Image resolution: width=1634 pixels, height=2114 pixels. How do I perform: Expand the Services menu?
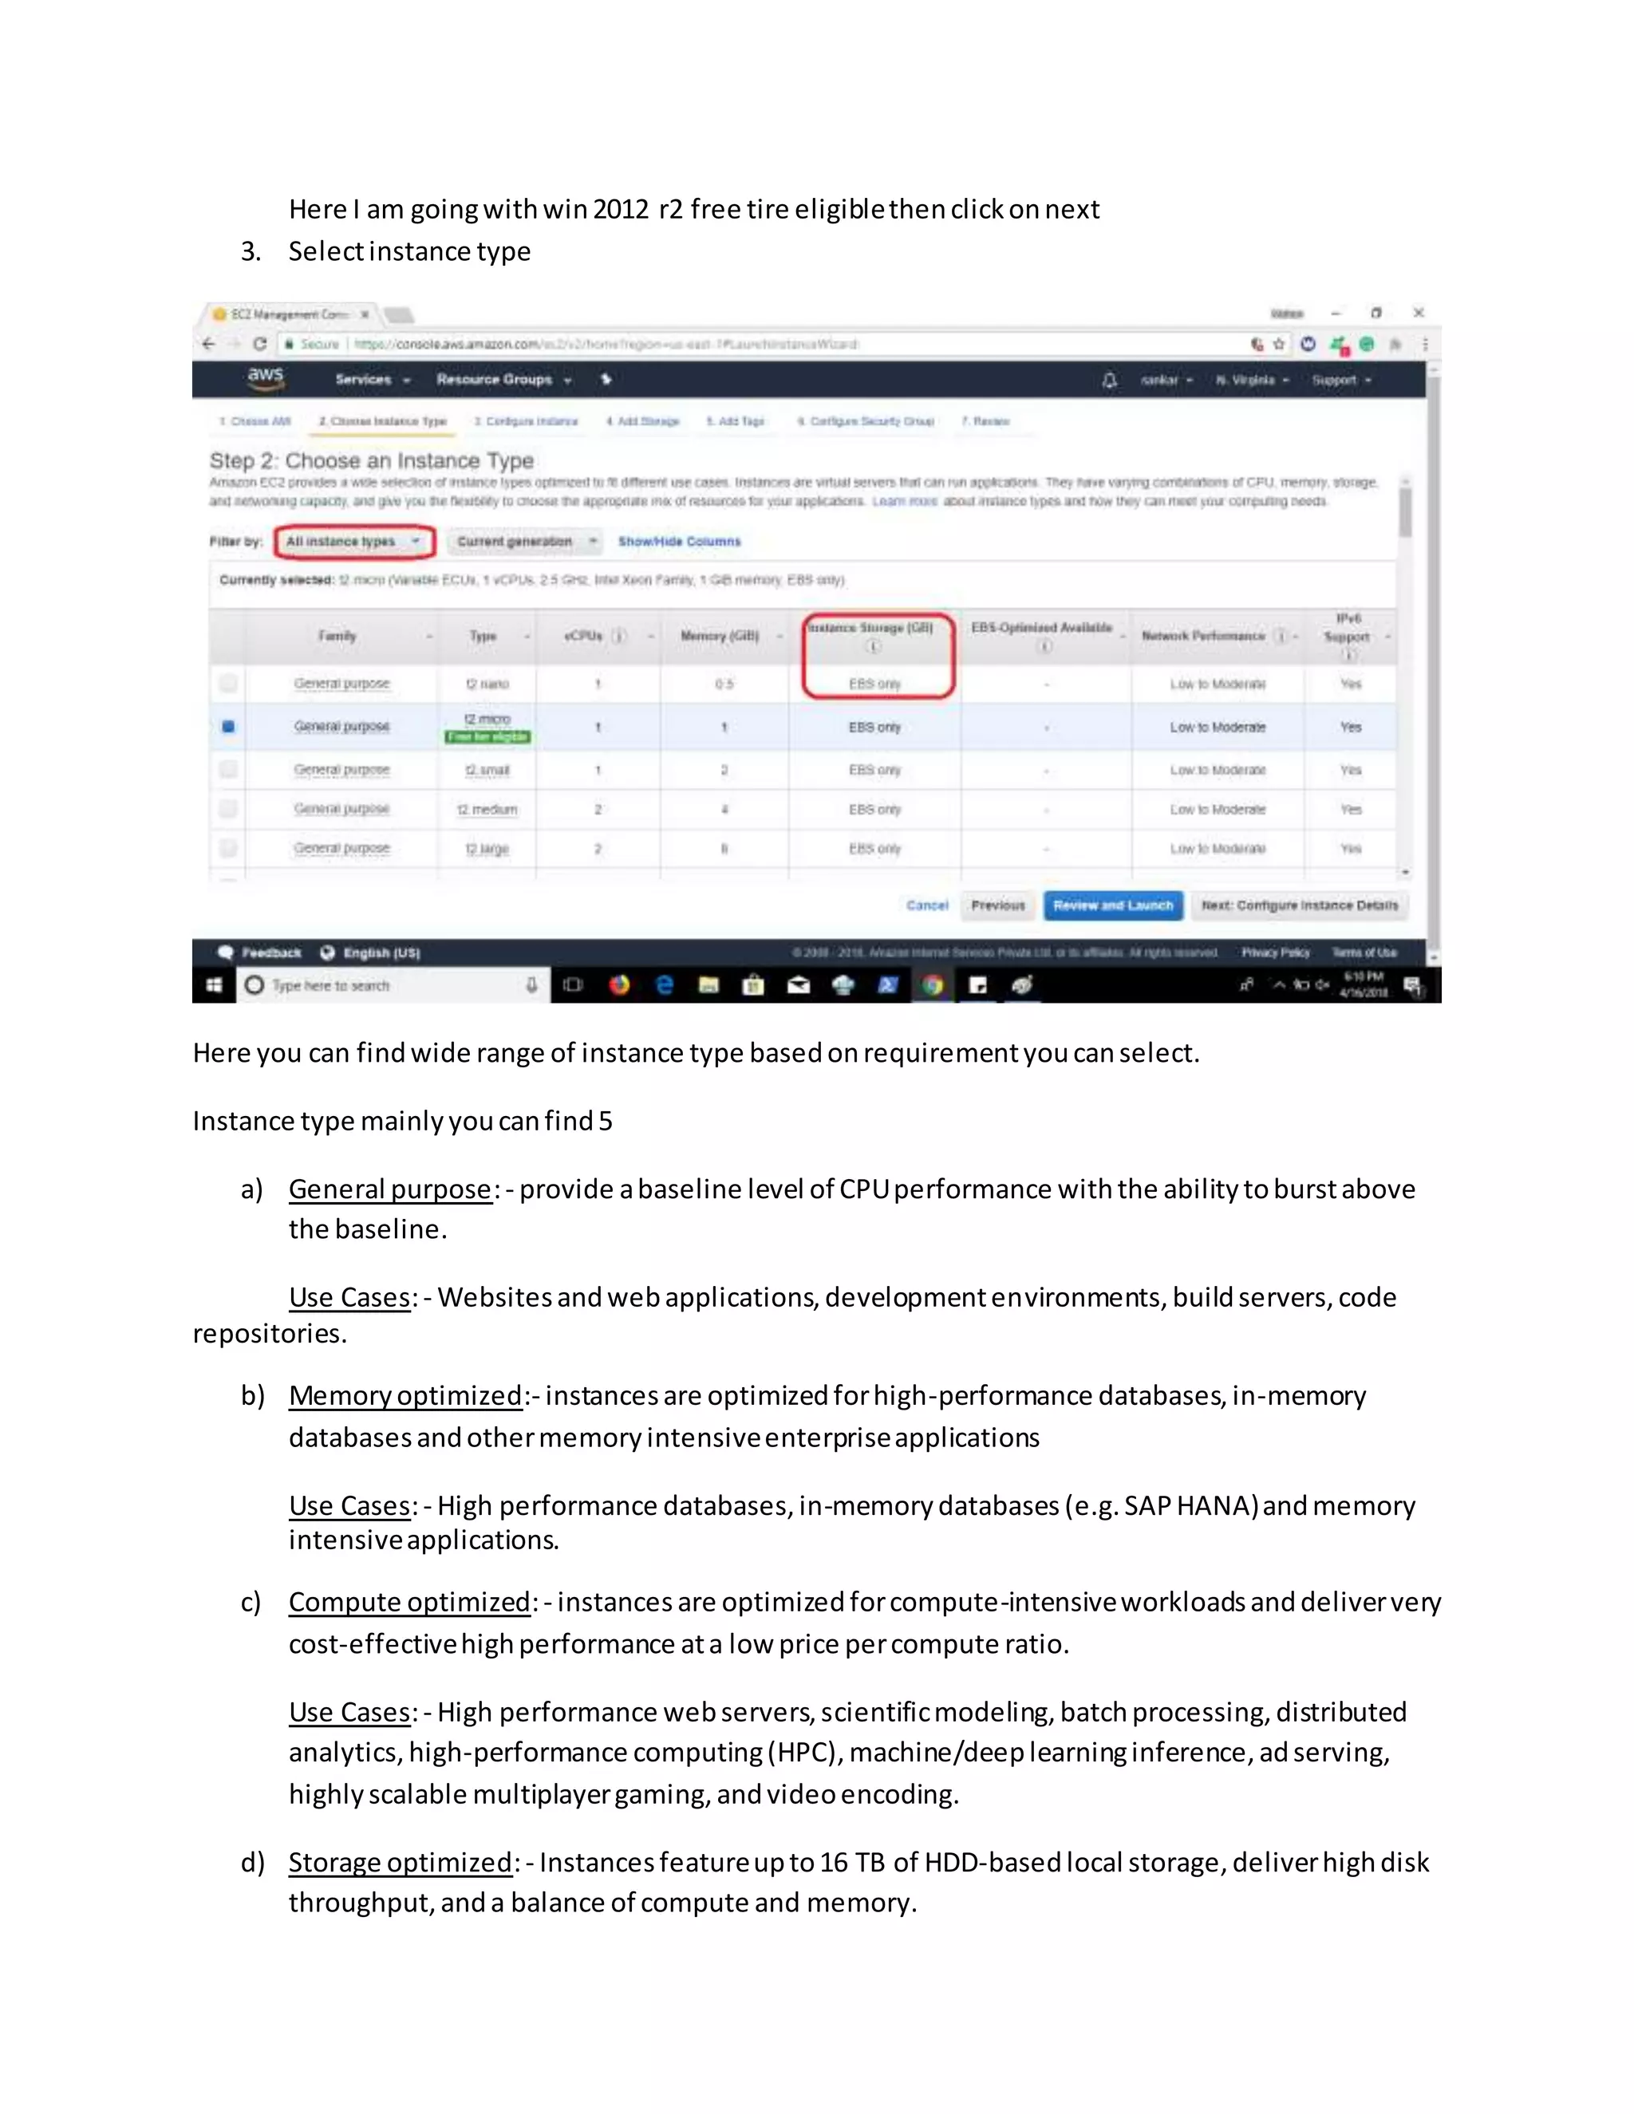tap(373, 381)
